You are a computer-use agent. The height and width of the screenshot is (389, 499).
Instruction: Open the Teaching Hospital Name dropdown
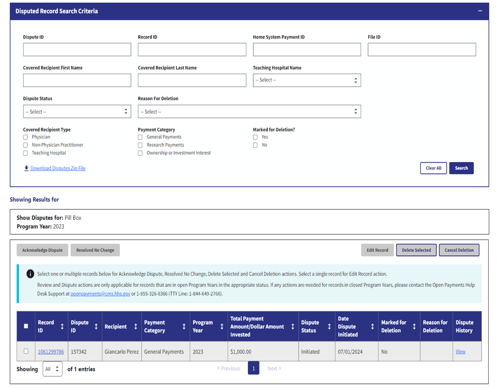point(306,80)
